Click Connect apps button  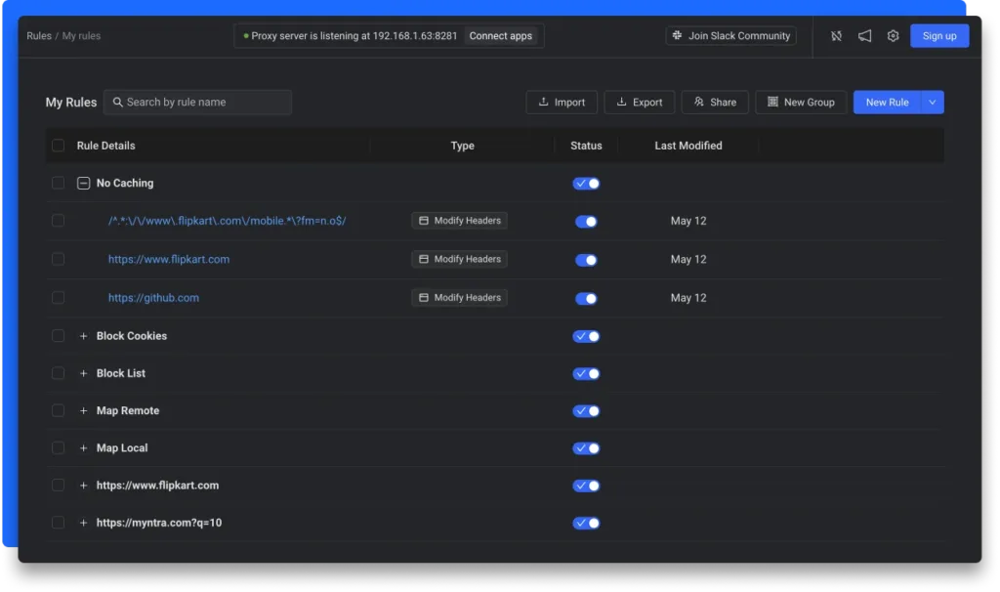tap(501, 36)
